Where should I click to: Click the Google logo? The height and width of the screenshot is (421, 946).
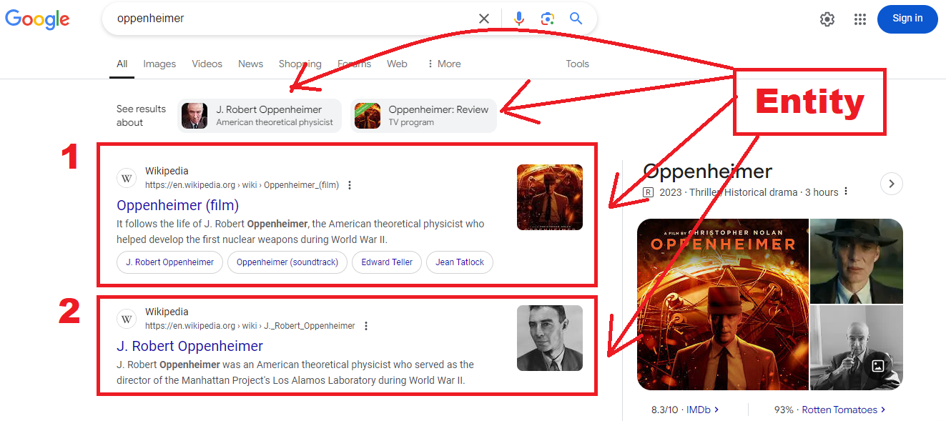37,19
